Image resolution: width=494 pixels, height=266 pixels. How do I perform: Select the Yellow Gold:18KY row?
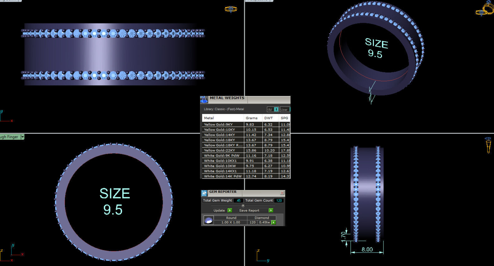click(246, 140)
